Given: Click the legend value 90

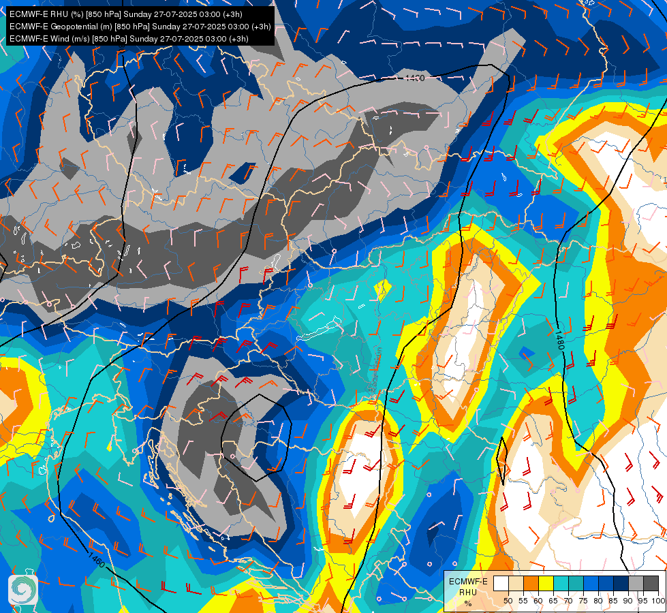Looking at the screenshot, I should [628, 601].
